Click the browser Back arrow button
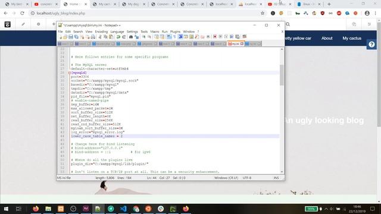The image size is (381, 214). (6, 13)
